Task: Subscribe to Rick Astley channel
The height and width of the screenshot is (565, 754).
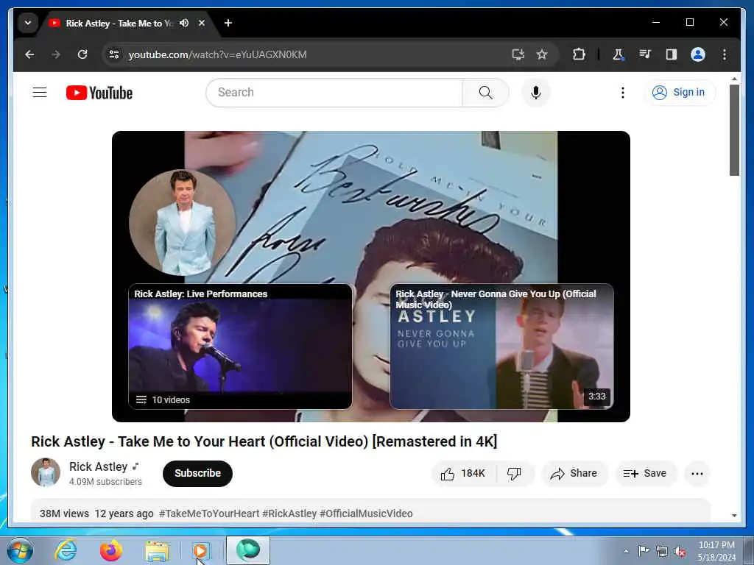Action: pos(197,473)
